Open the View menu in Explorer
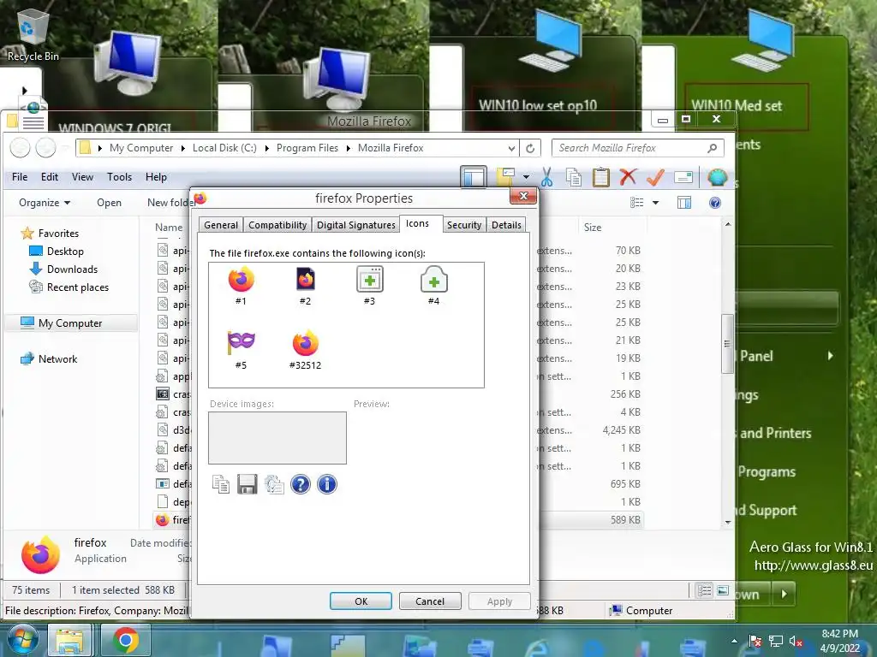 pos(82,177)
